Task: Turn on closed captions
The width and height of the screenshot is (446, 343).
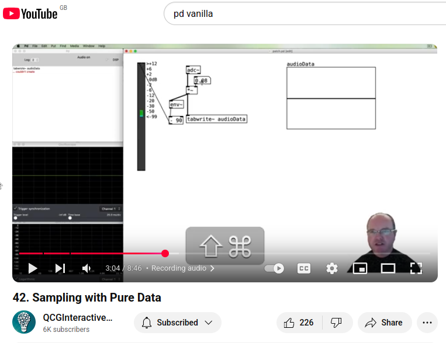Action: (x=304, y=268)
